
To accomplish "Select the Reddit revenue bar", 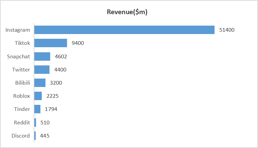I will coord(35,122).
